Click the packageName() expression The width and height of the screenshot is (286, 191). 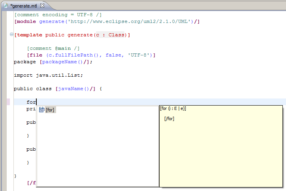[x=64, y=62]
